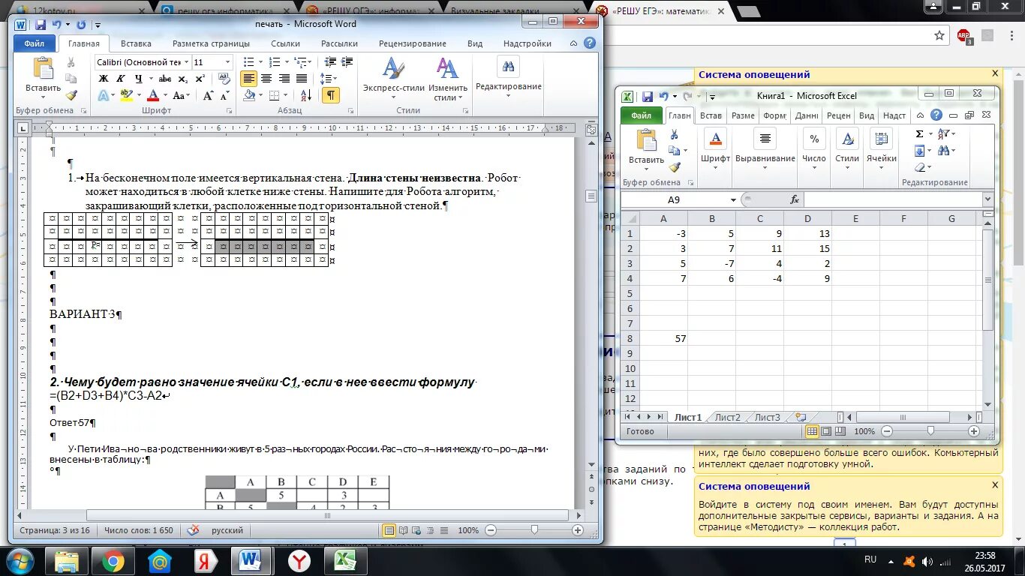Click the Word zoom slider
The image size is (1025, 576).
(x=534, y=530)
